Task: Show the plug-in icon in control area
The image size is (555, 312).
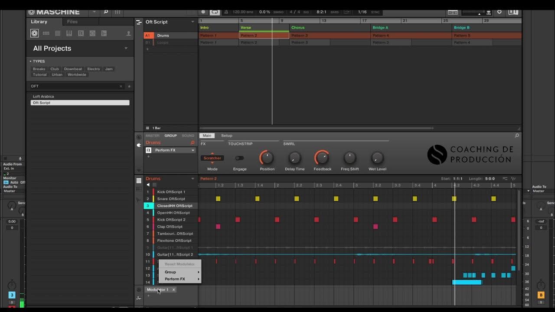Action: [x=139, y=145]
